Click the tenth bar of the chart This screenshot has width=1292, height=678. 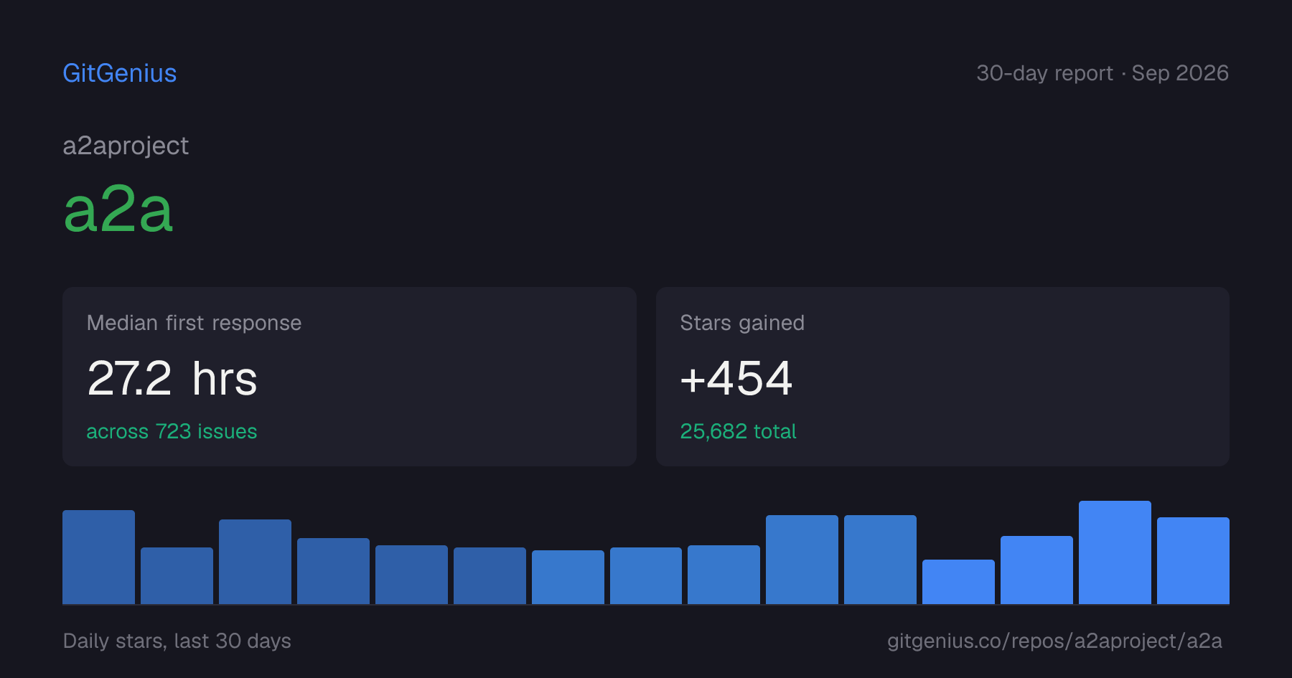[x=802, y=560]
